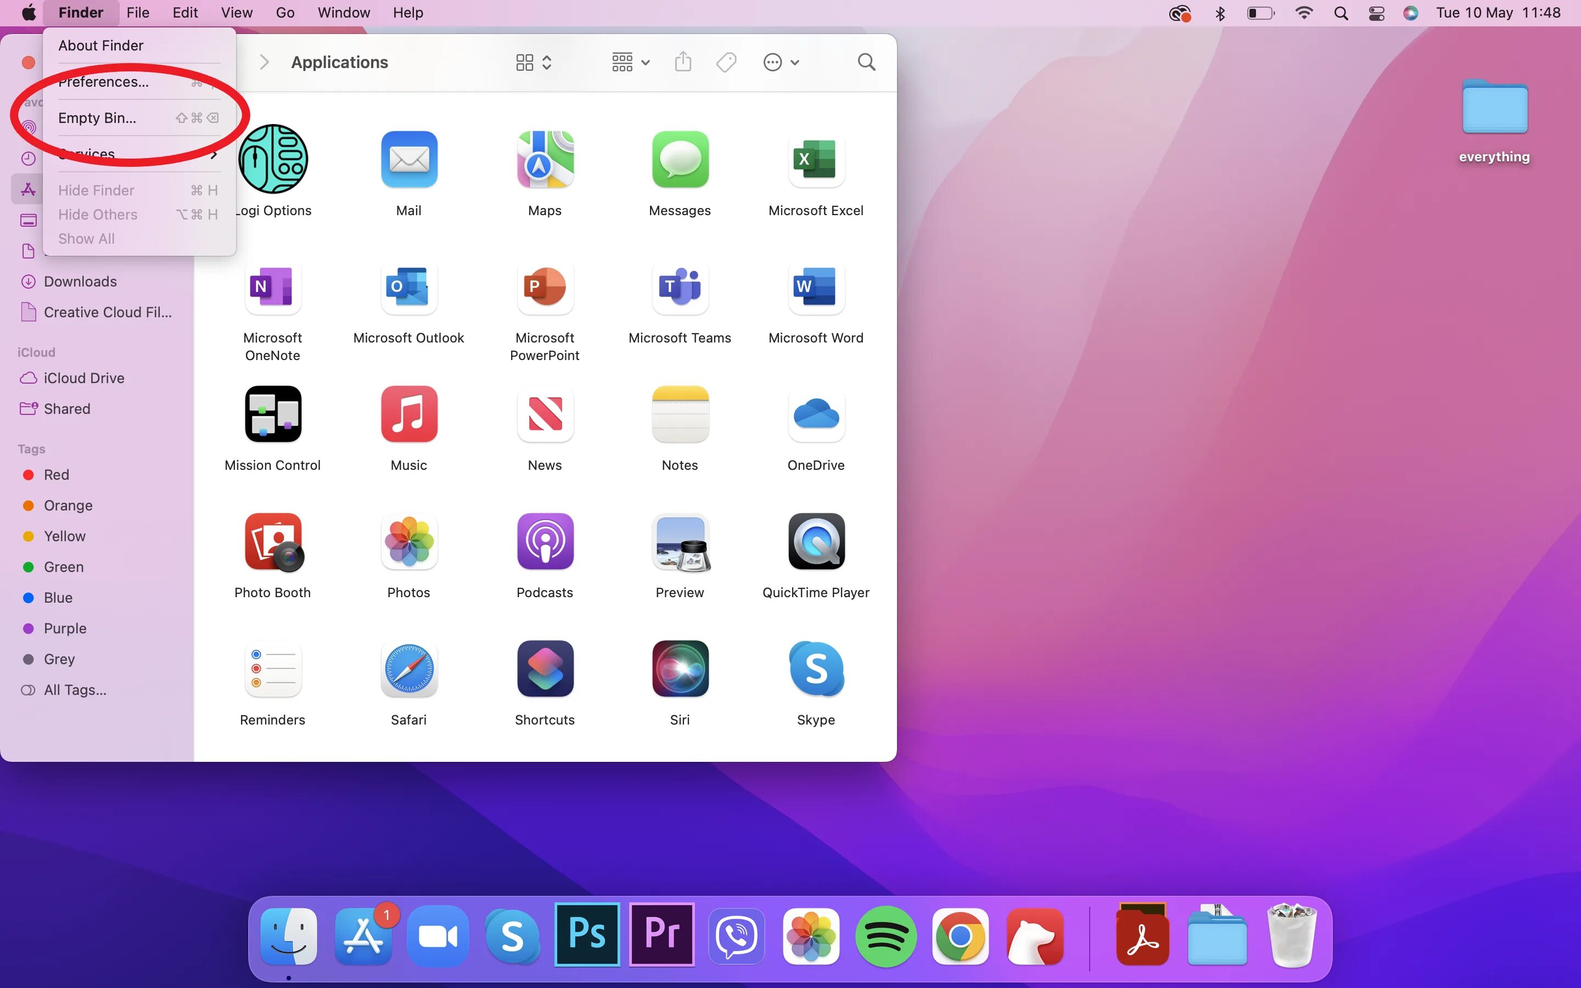
Task: Select the Shortcuts app icon
Action: [x=545, y=669]
